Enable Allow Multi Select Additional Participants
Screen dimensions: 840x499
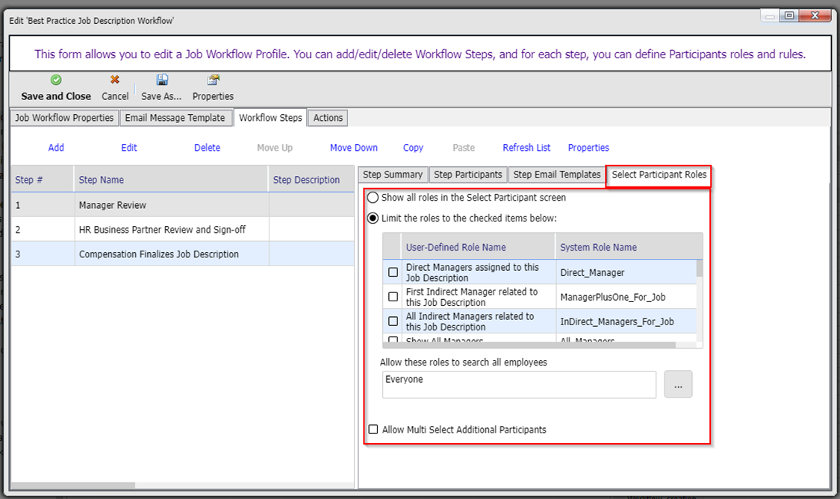[x=373, y=430]
